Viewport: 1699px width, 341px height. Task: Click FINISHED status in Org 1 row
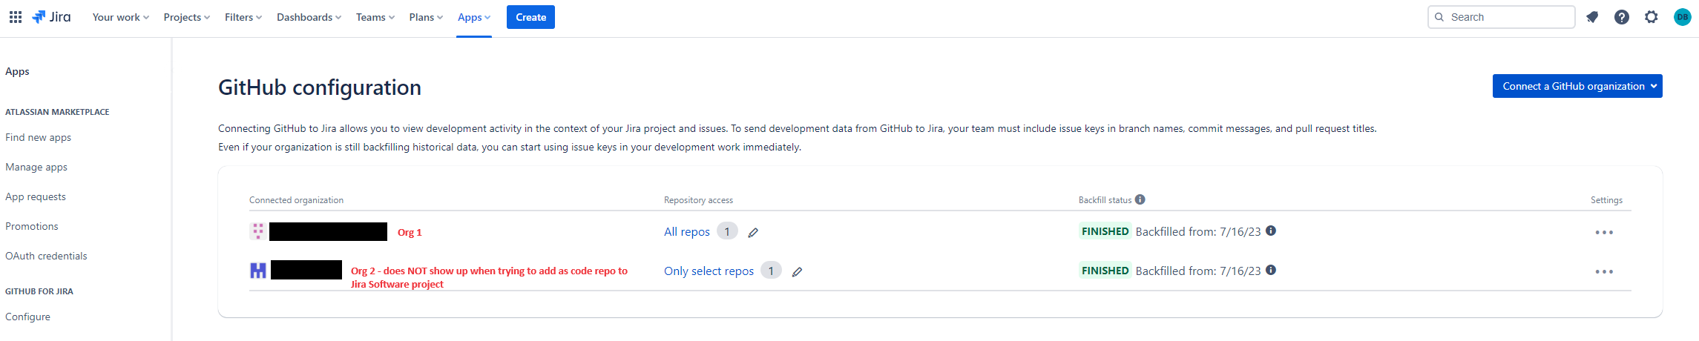[x=1105, y=231]
